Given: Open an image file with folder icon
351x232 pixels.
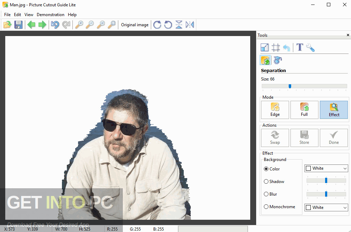Looking at the screenshot, I should coord(7,24).
